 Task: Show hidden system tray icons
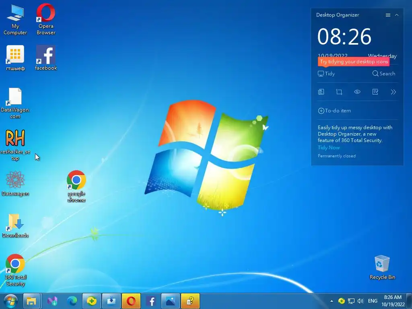coord(332,301)
